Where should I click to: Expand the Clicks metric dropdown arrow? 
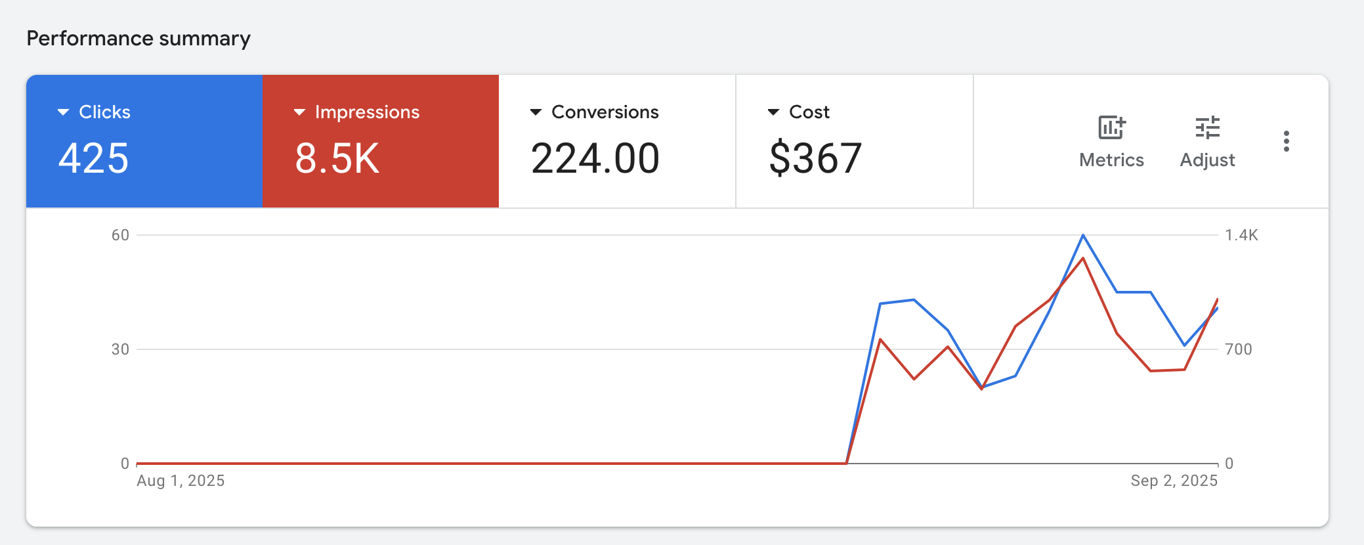click(64, 112)
